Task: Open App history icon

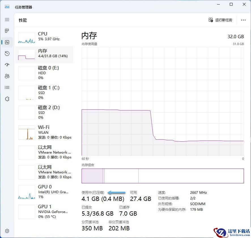Action: coord(7,54)
